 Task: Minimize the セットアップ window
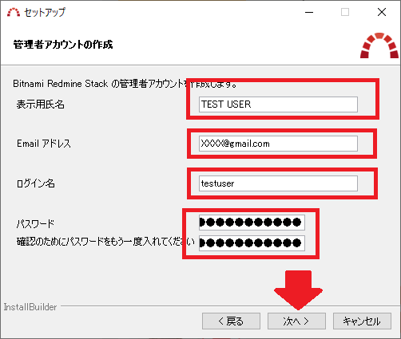coord(309,12)
